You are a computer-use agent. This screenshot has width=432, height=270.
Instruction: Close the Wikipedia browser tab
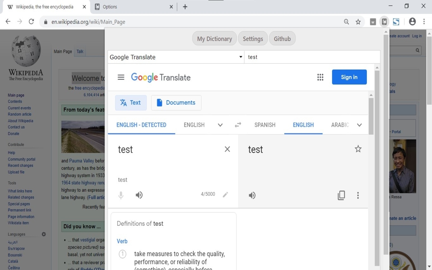84,7
